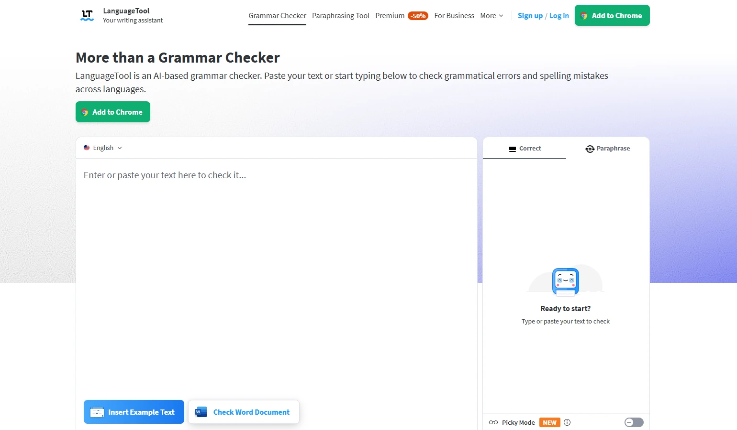Open the English language dropdown
This screenshot has width=737, height=430.
103,148
